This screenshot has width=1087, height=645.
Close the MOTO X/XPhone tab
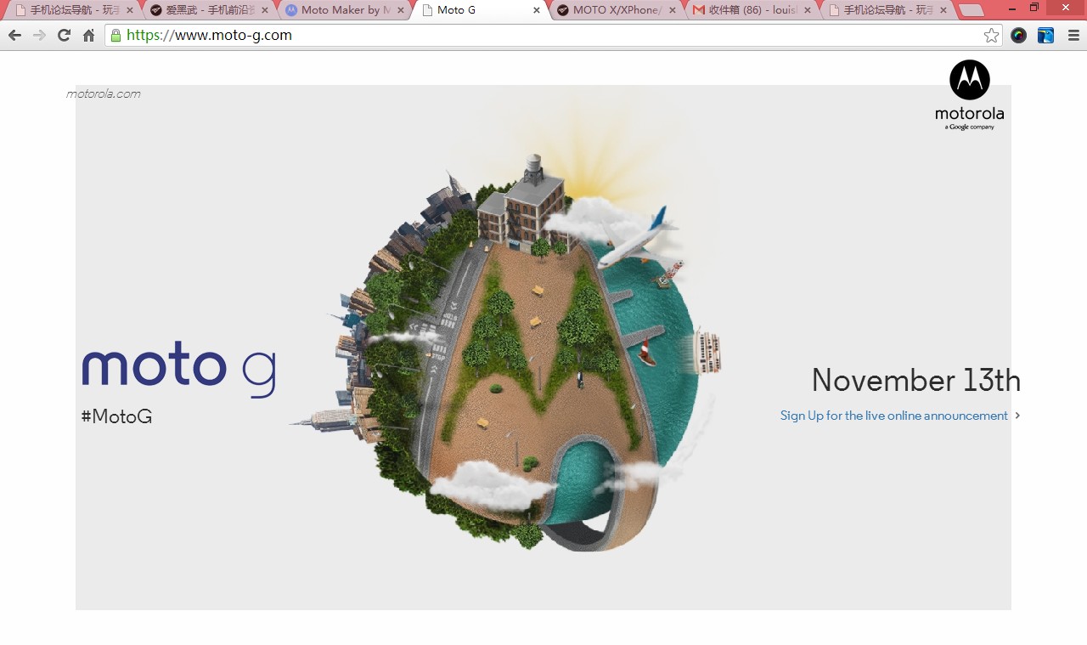[673, 10]
